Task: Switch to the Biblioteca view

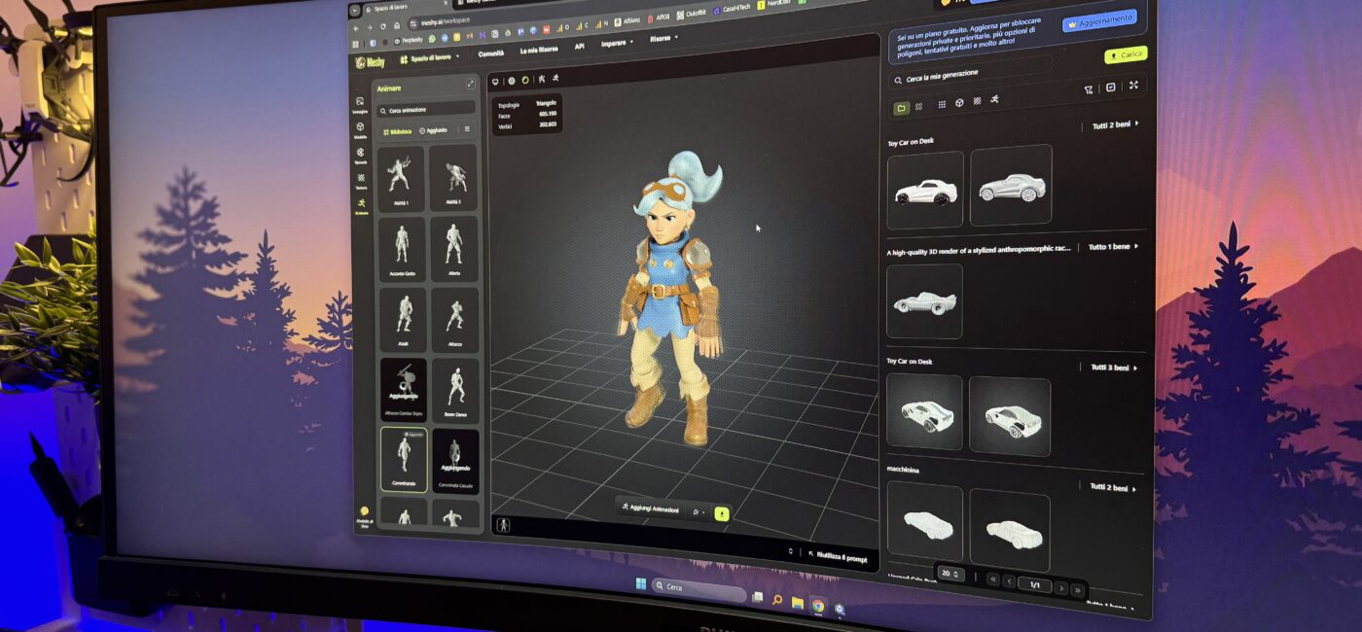Action: click(398, 130)
